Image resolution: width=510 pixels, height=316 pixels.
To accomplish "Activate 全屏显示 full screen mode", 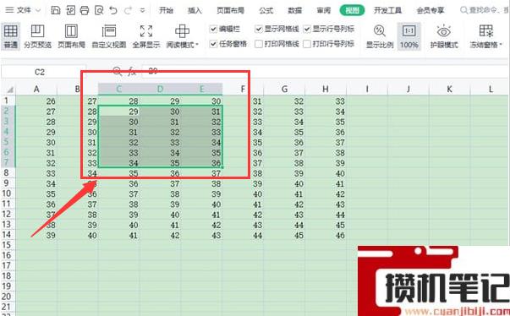I will 146,36.
